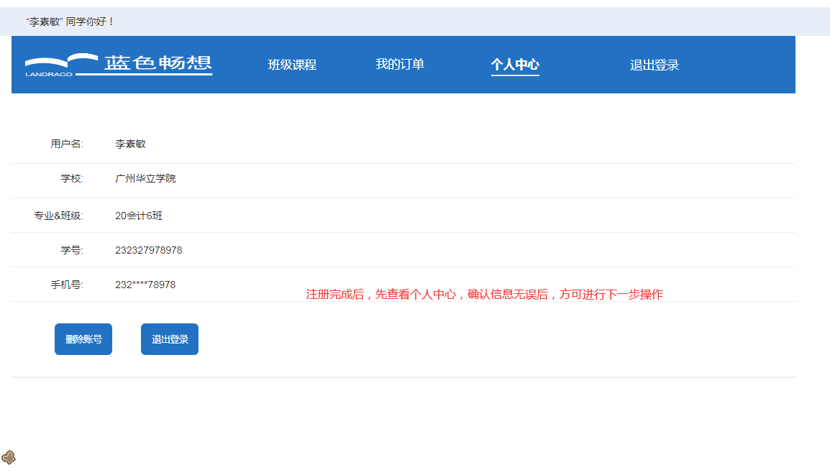Click the small brown patch icon at page bottom

click(8, 456)
